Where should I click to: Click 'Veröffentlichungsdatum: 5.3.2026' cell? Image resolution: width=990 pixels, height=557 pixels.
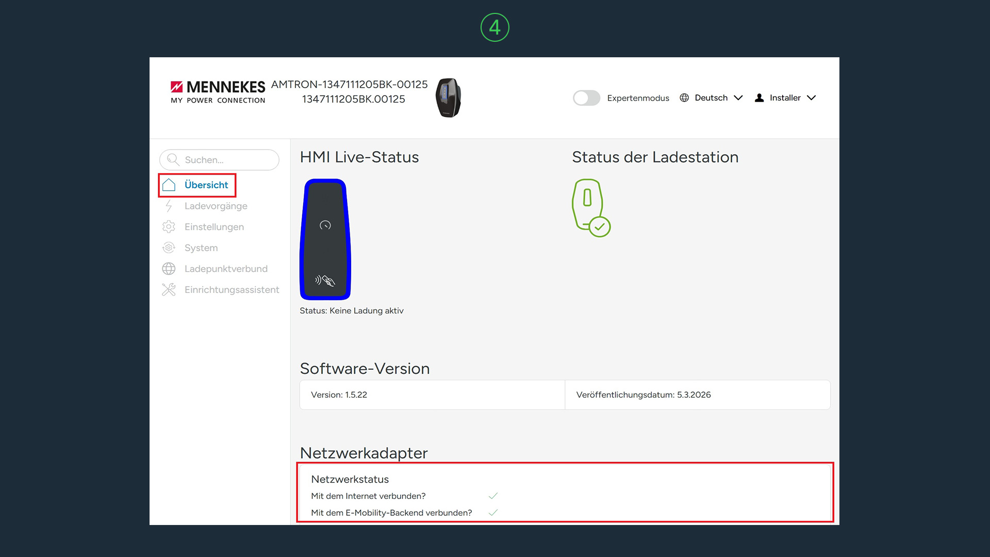click(x=698, y=395)
